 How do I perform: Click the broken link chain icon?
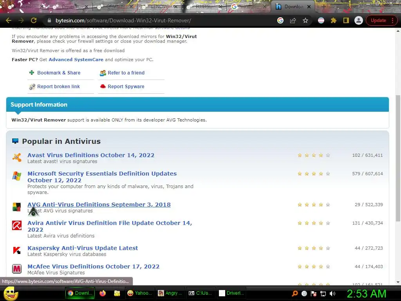click(x=32, y=87)
